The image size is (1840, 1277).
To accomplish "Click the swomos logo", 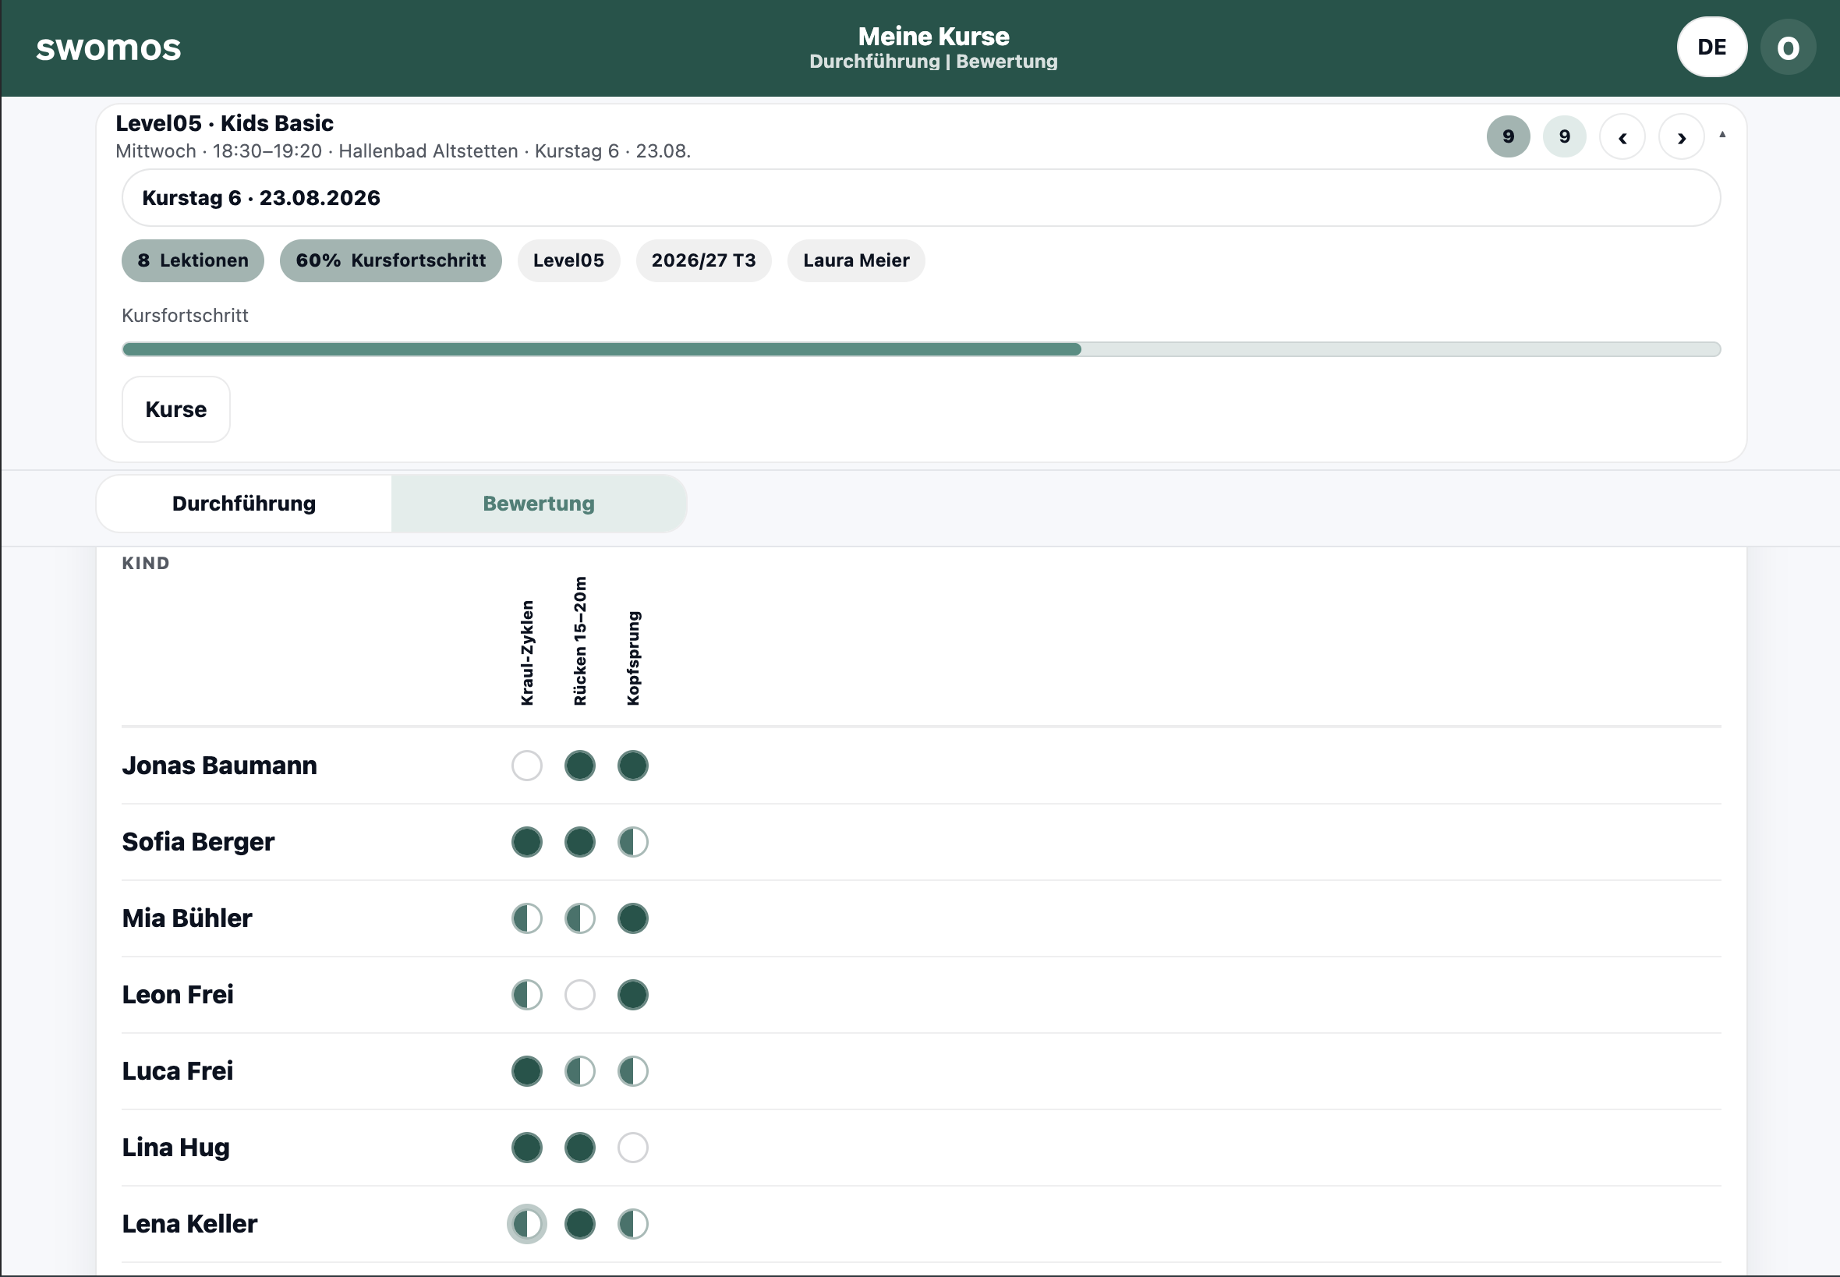I will pos(108,48).
